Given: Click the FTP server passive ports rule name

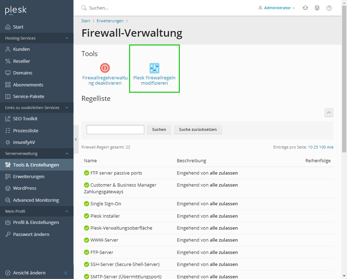Looking at the screenshot, I should (x=116, y=173).
